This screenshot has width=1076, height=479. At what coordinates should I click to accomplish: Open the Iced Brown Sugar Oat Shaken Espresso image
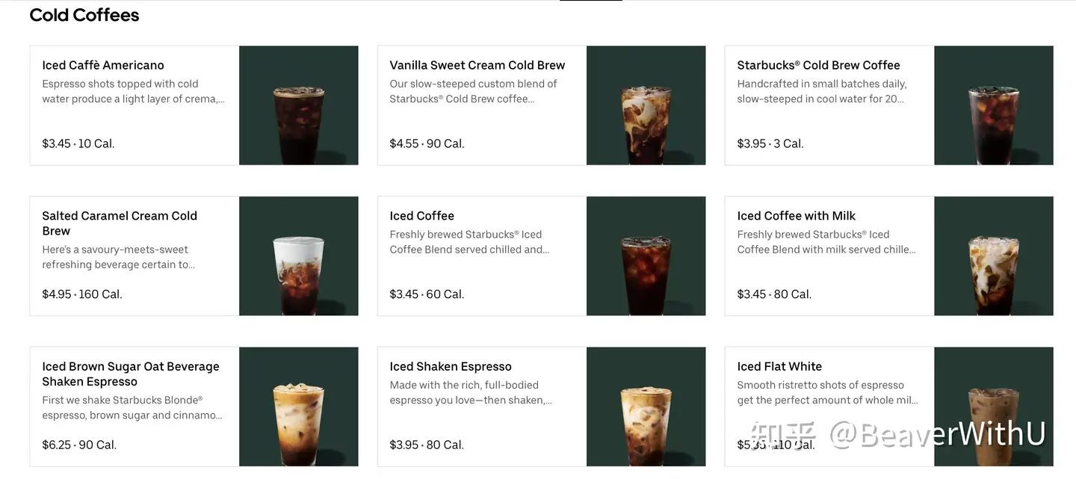(x=299, y=407)
